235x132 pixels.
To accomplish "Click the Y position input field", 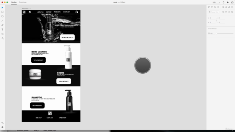I will (x=222, y=22).
